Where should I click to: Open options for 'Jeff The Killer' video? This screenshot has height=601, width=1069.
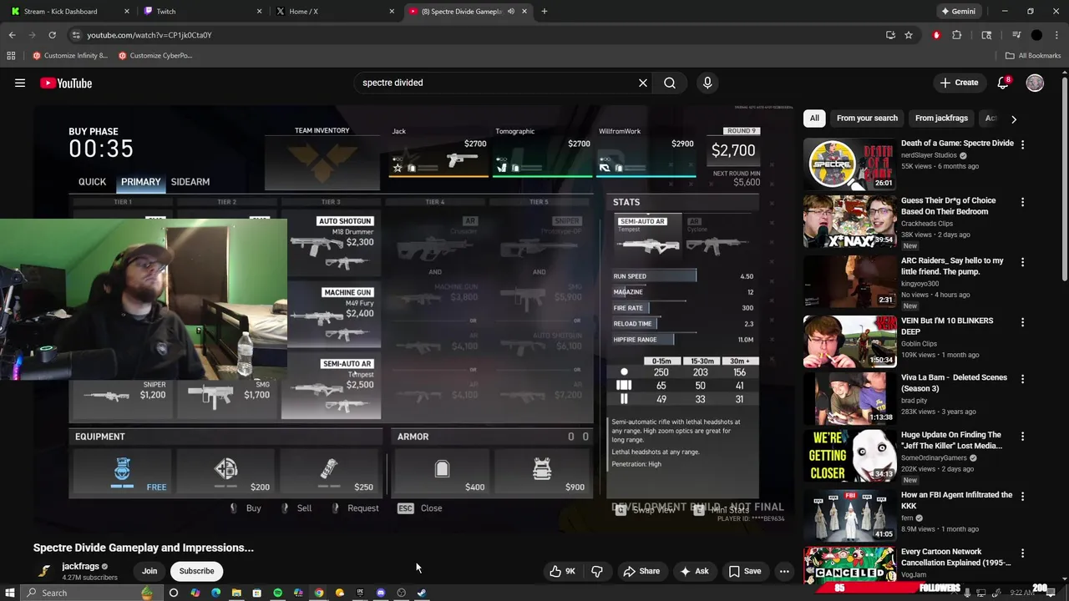1022,437
